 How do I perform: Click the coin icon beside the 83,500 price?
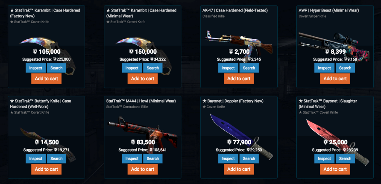coord(133,142)
